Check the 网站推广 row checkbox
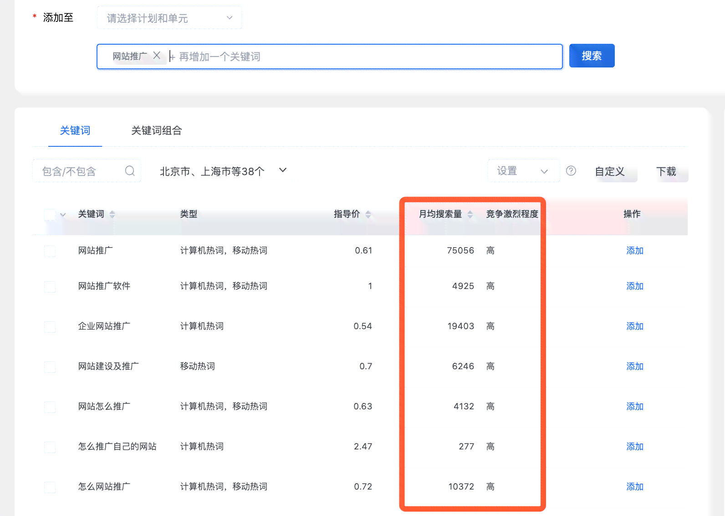Viewport: 725px width, 516px height. click(x=50, y=251)
